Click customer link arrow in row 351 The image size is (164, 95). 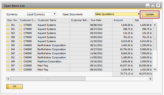click(x=21, y=25)
